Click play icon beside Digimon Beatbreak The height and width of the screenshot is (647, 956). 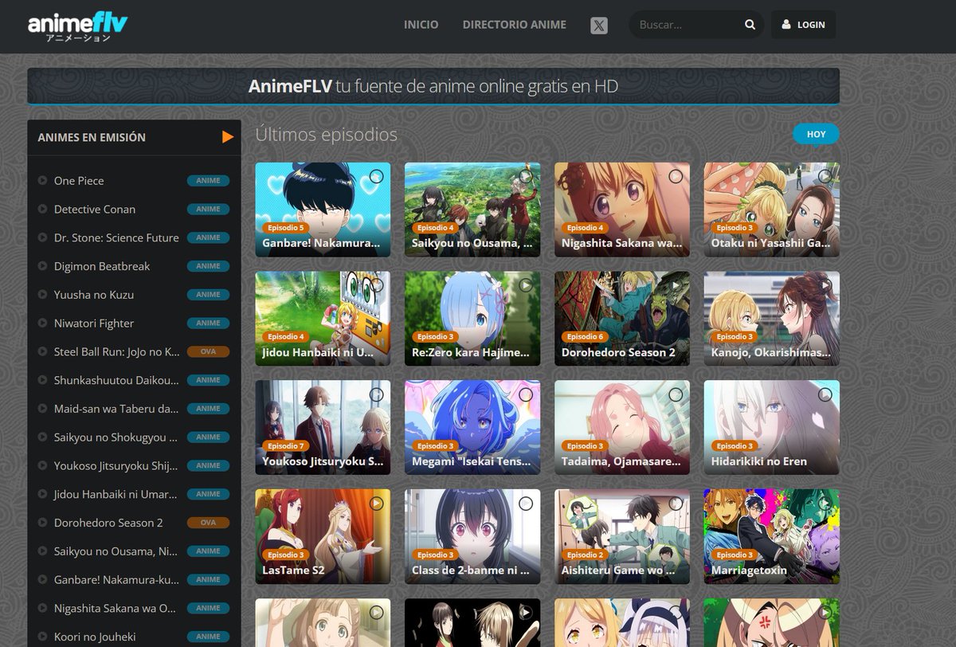42,266
